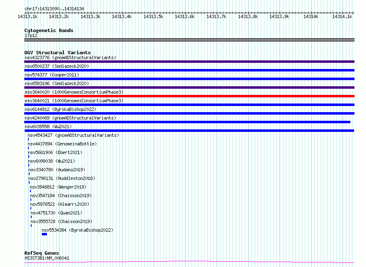This screenshot has width=366, height=267.
Task: Click the 14313.5k ruler tick label
Action: [x=153, y=16]
